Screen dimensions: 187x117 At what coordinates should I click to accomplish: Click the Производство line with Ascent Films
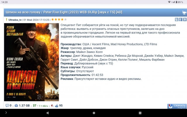pyautogui.click(x=109, y=44)
